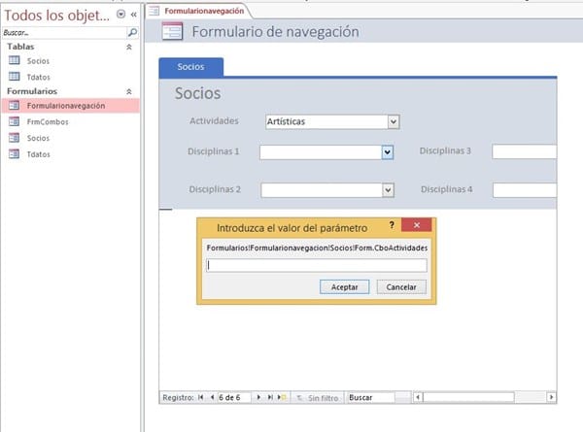Click the Formularios!...CboActividades parameter prompt text
Image resolution: width=583 pixels, height=432 pixels.
pos(317,248)
